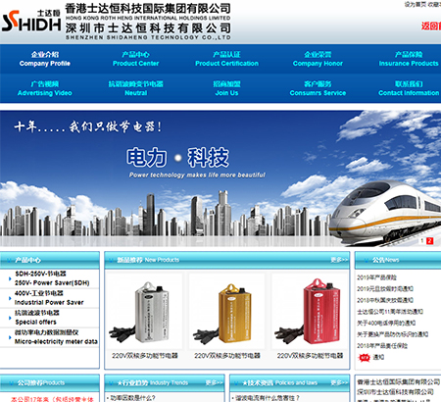Open the Join Us page
Image resolution: width=441 pixels, height=402 pixels.
(226, 88)
